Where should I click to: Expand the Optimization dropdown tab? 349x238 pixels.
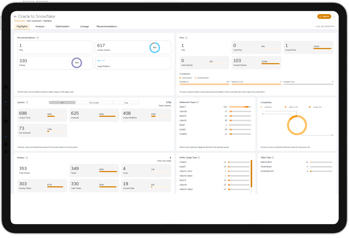(63, 26)
